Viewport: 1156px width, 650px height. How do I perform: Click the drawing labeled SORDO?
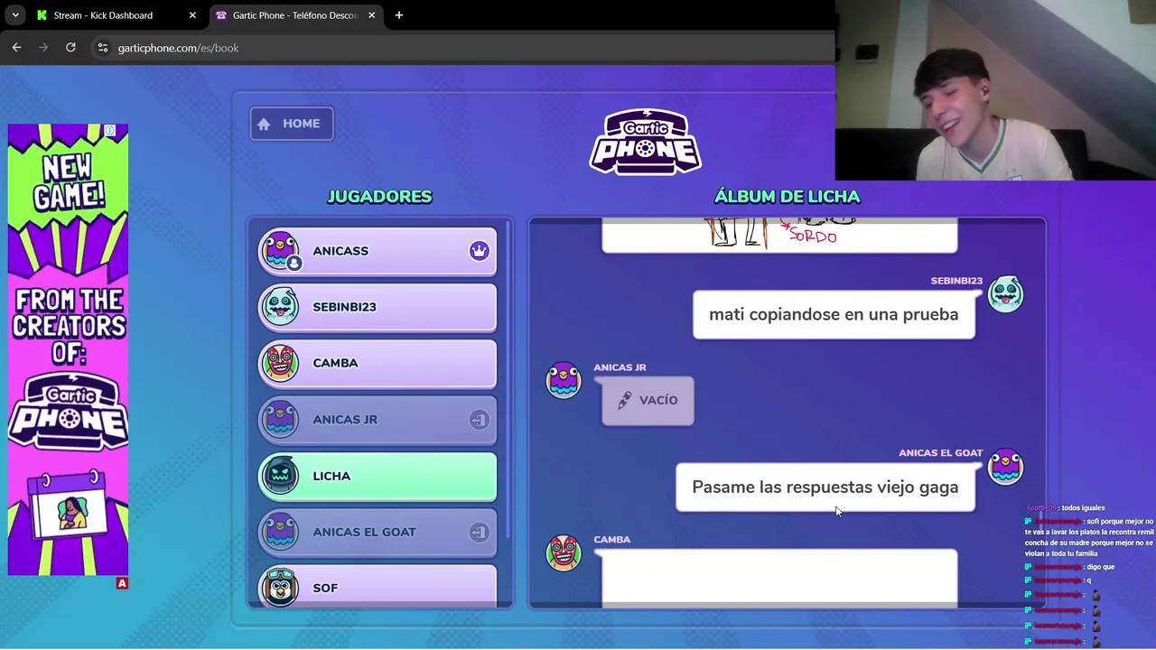[779, 235]
